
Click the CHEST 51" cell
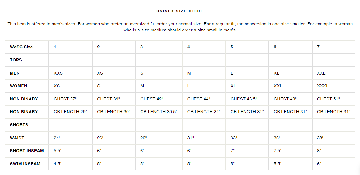pyautogui.click(x=328, y=99)
